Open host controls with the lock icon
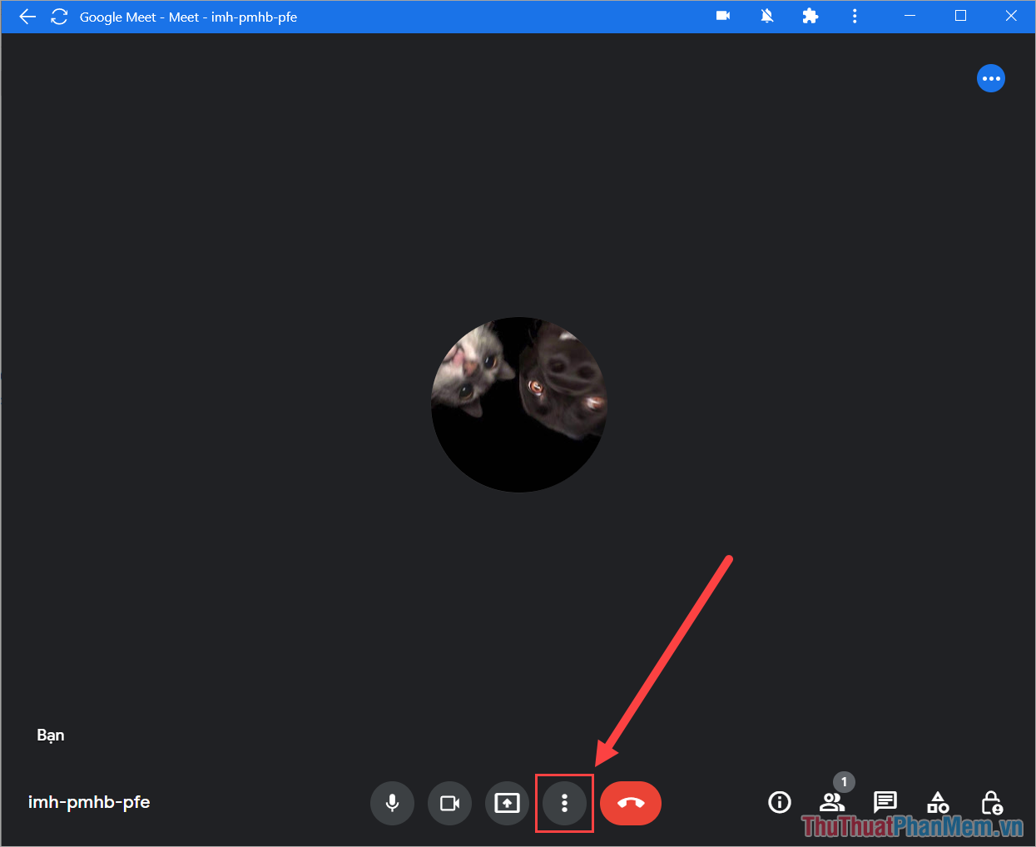This screenshot has height=847, width=1036. (991, 803)
